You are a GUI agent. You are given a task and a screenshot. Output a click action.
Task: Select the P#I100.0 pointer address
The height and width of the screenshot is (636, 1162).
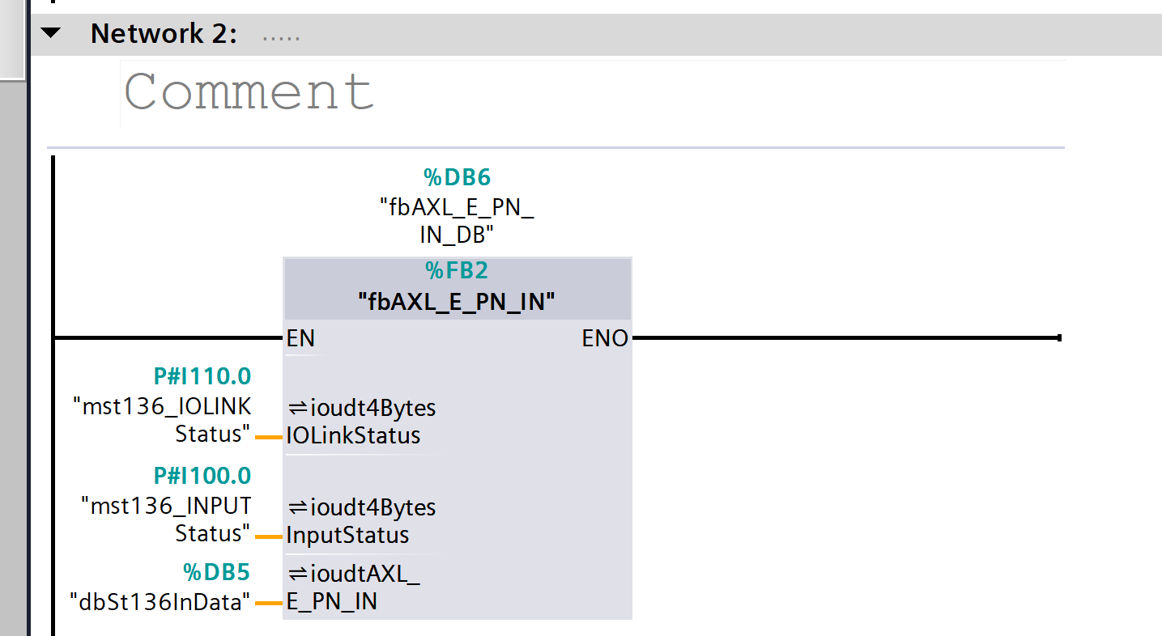tap(202, 475)
